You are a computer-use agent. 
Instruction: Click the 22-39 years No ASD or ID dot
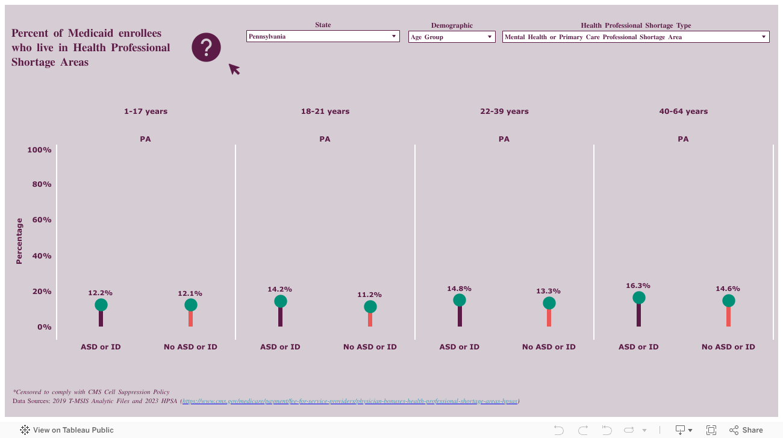[549, 303]
